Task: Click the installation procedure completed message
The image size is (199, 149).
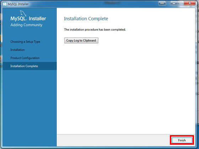Action: 95,30
